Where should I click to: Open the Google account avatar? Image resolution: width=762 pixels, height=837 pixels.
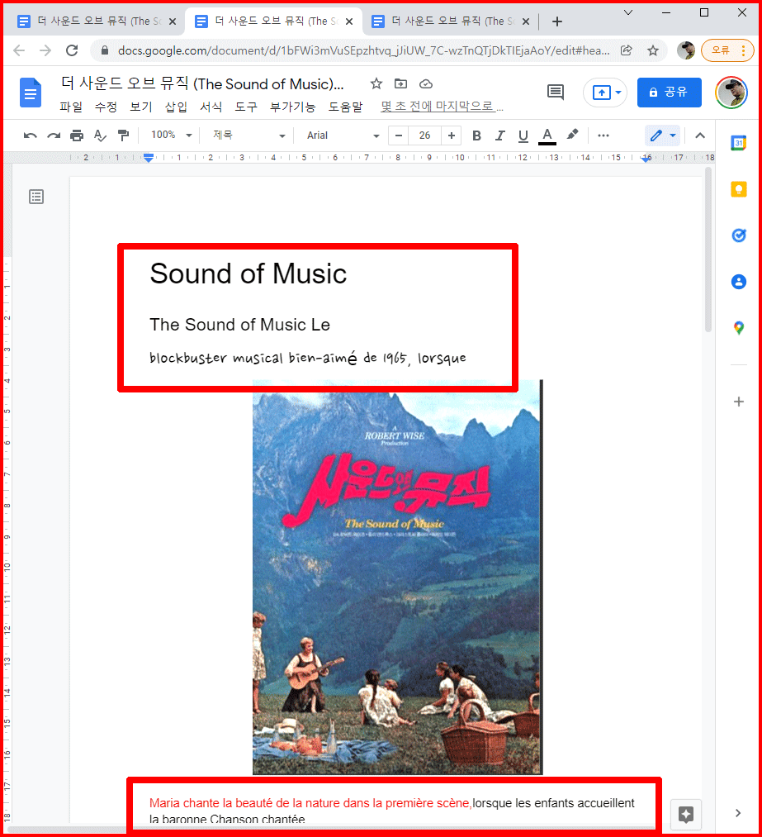(731, 93)
